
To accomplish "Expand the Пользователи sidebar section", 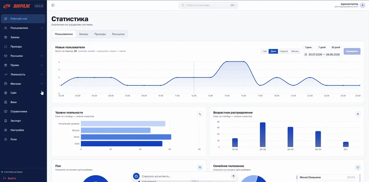I will click(x=42, y=28).
